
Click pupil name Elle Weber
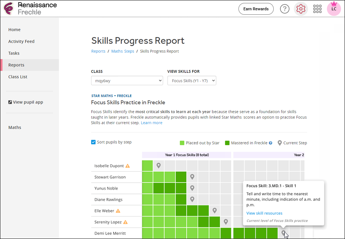(104, 211)
